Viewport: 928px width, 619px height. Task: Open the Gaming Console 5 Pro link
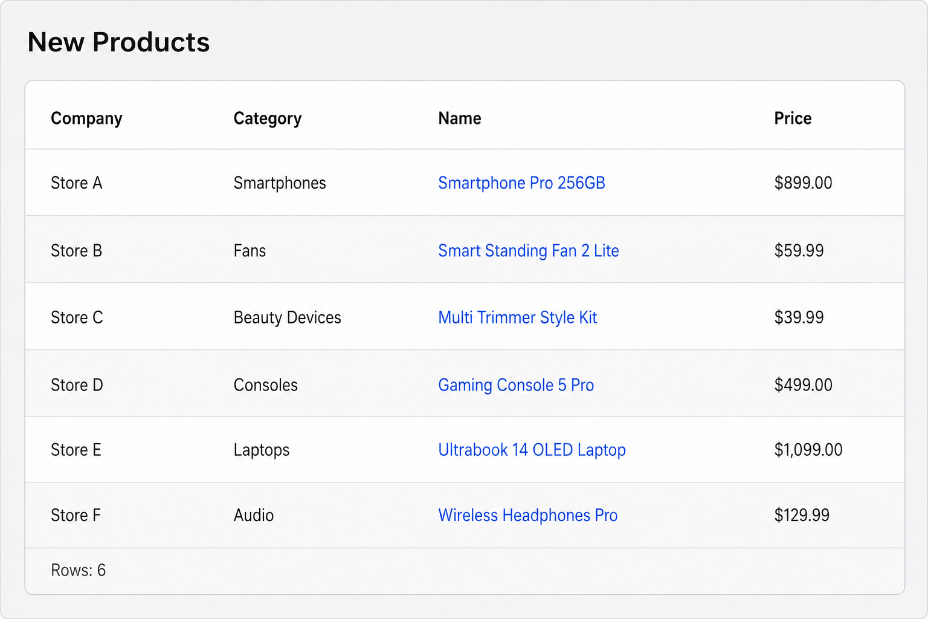pos(516,385)
